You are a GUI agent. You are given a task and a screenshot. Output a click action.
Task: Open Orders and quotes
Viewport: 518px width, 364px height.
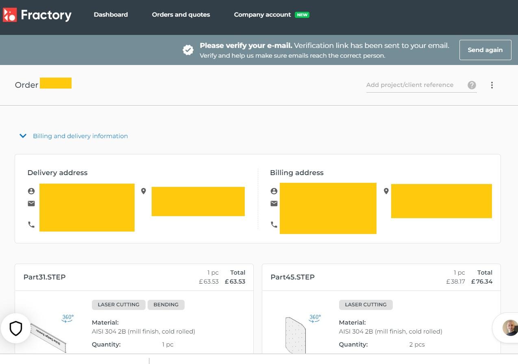181,15
